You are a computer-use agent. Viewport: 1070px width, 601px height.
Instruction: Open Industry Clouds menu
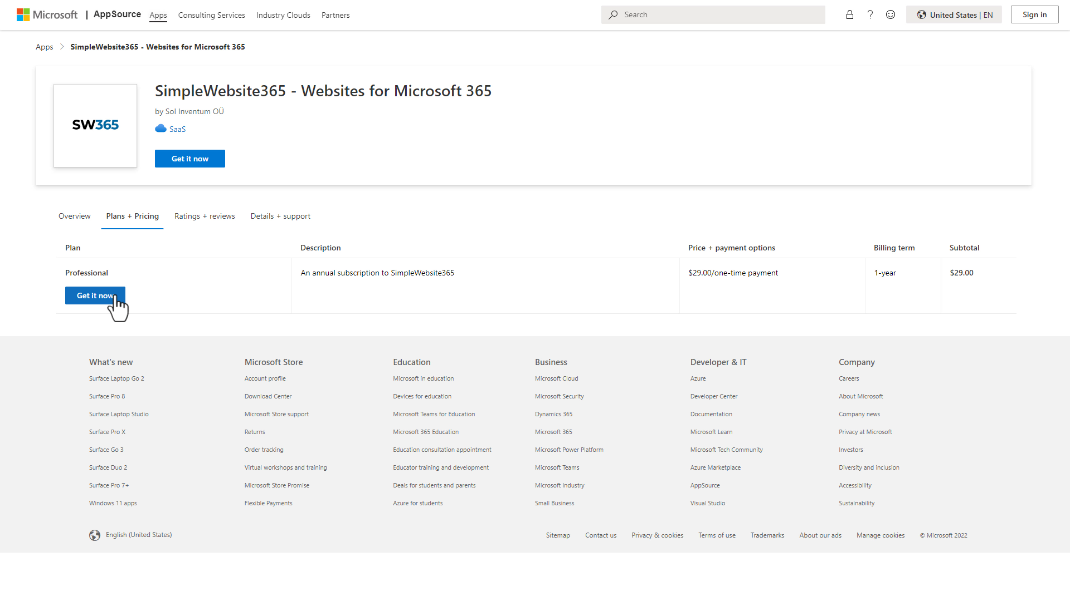pyautogui.click(x=283, y=16)
